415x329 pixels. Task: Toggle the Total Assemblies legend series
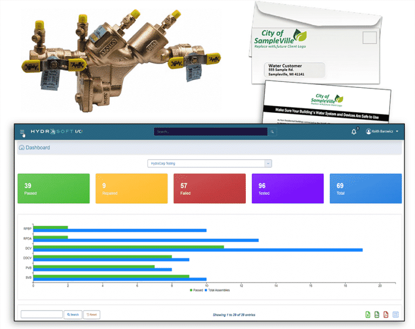[217, 290]
